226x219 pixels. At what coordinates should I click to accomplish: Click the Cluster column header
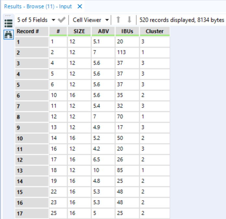[x=154, y=32]
